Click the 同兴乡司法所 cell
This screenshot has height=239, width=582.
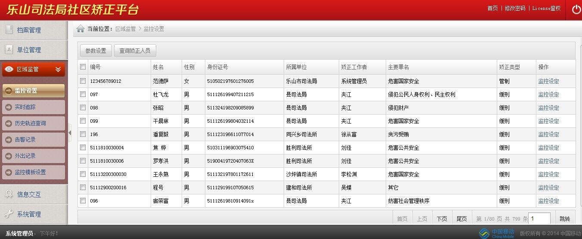click(x=301, y=134)
